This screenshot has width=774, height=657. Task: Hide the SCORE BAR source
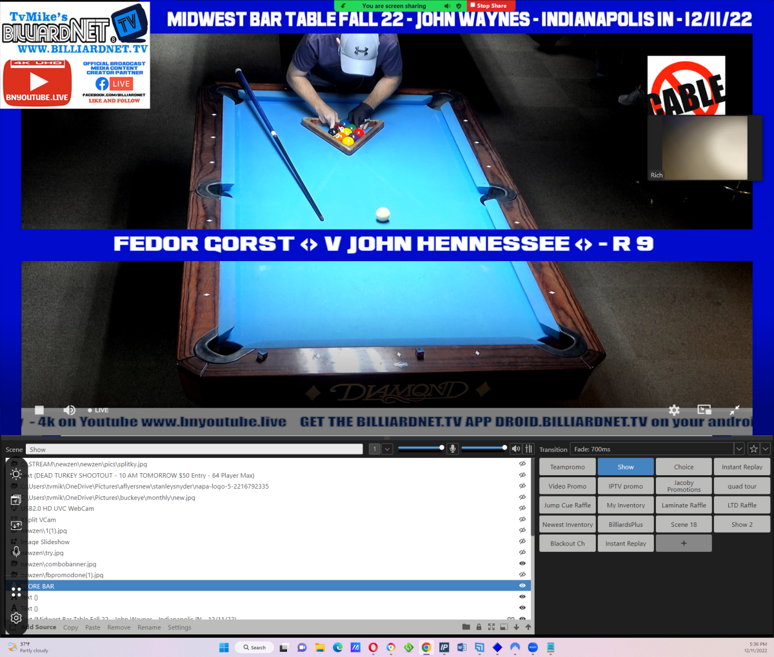pyautogui.click(x=522, y=585)
